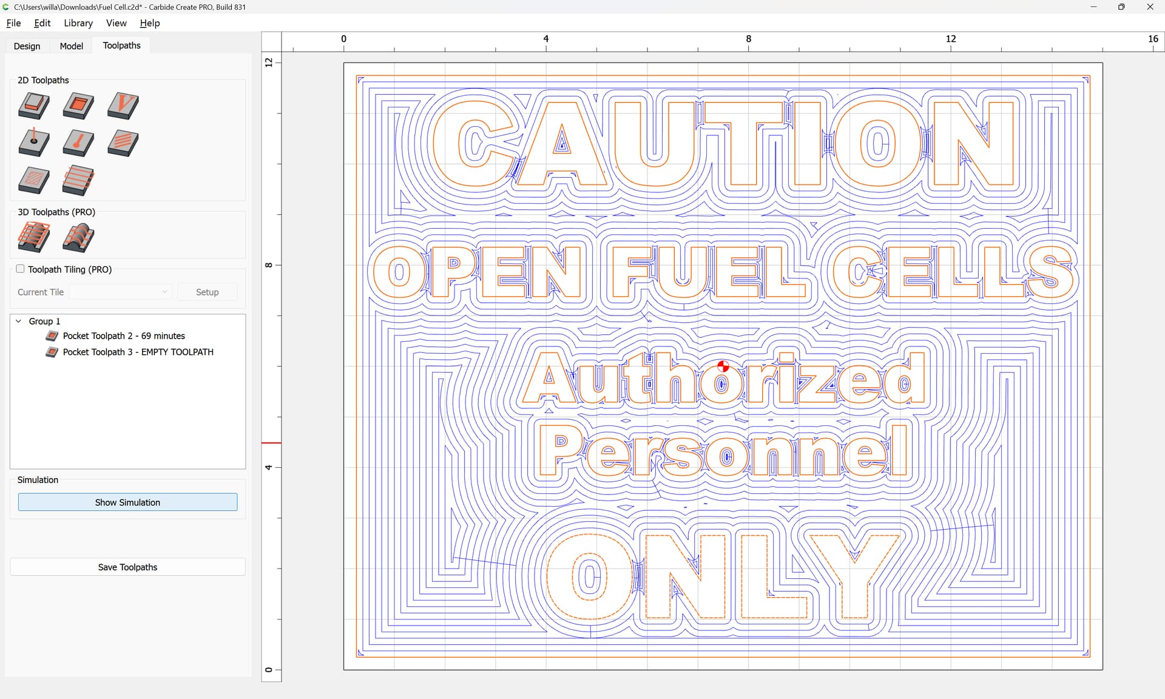Click the 3D Finish toolpath icon
Image resolution: width=1165 pixels, height=699 pixels.
[78, 237]
